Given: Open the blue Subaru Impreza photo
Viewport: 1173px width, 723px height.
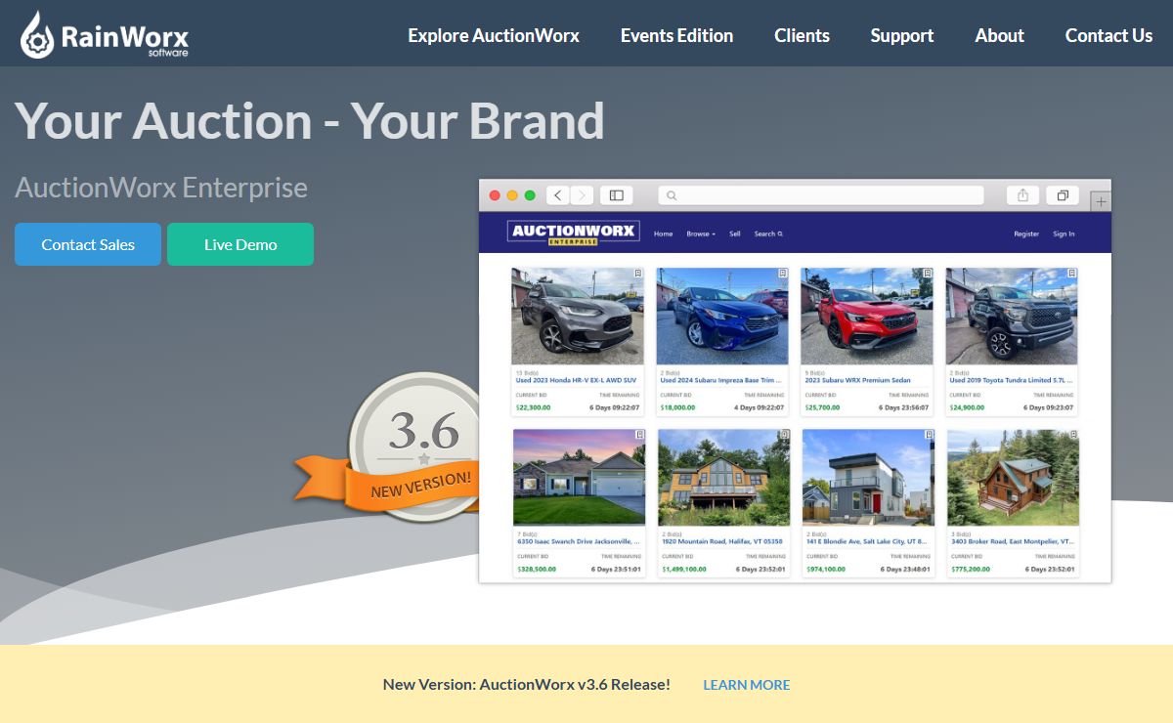Looking at the screenshot, I should tap(722, 317).
